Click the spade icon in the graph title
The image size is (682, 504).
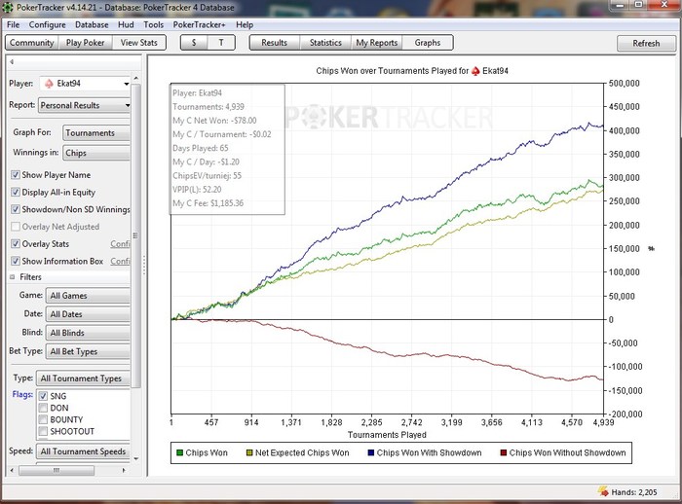click(x=475, y=71)
